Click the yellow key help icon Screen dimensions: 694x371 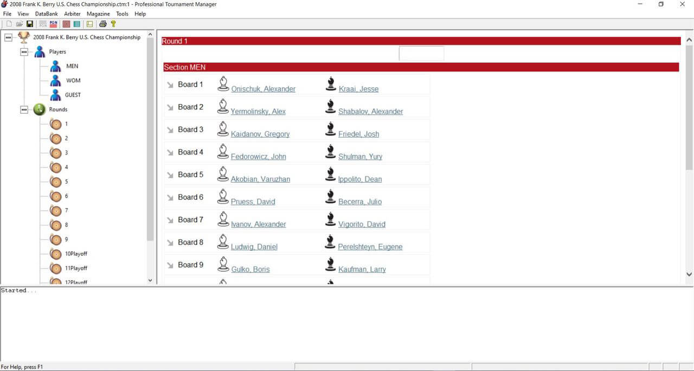coord(113,24)
